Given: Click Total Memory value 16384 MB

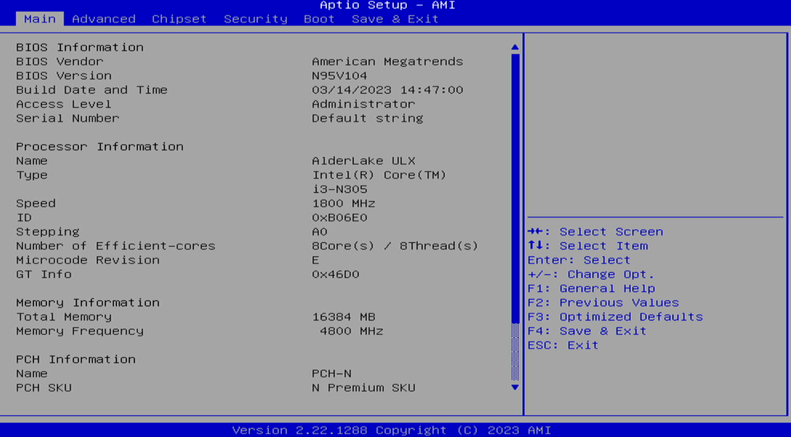Looking at the screenshot, I should click(x=344, y=317).
